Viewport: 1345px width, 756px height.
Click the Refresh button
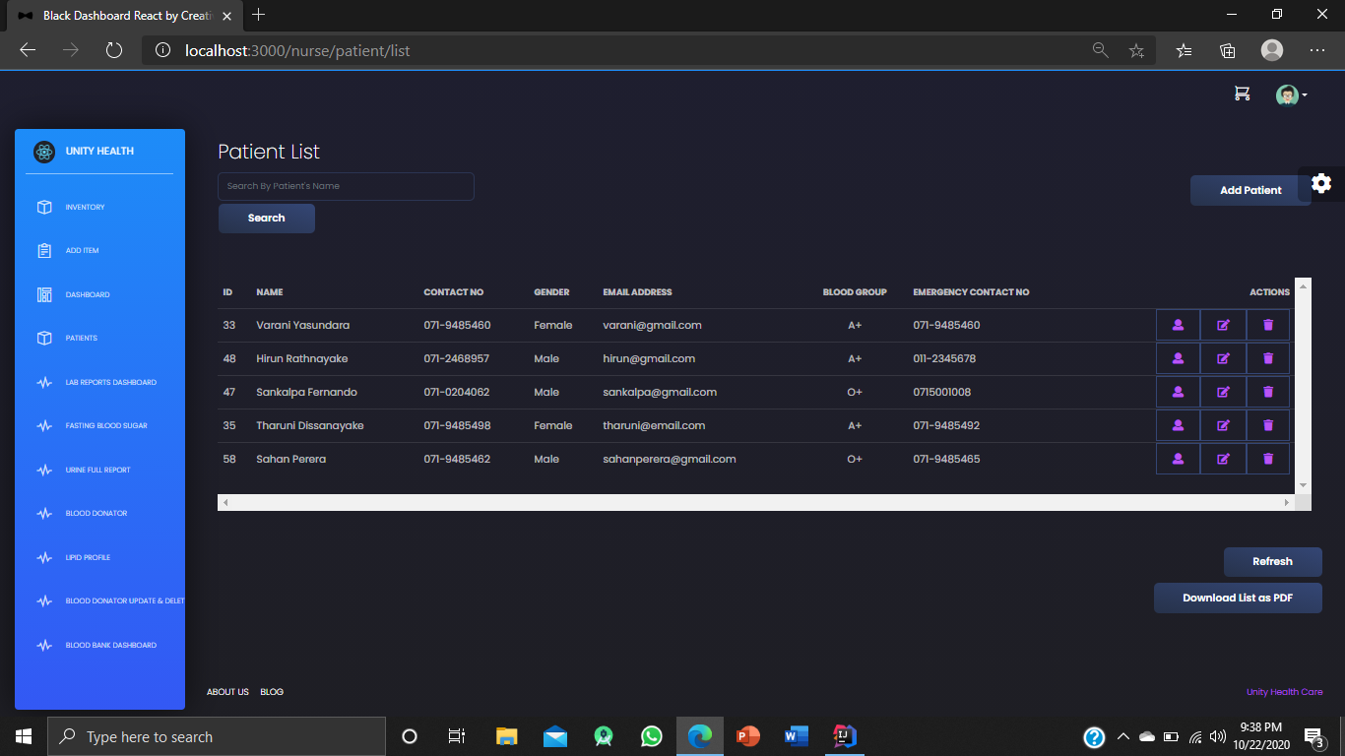click(1272, 561)
